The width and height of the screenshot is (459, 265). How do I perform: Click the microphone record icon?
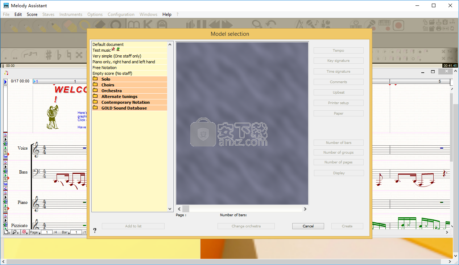tap(371, 25)
